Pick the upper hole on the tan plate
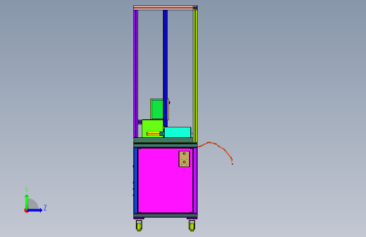Screen dimensions: 366x237 click(184, 154)
